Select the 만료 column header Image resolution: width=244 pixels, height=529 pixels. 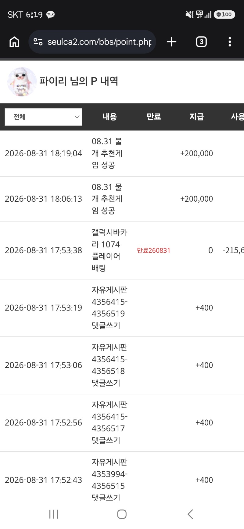[154, 117]
